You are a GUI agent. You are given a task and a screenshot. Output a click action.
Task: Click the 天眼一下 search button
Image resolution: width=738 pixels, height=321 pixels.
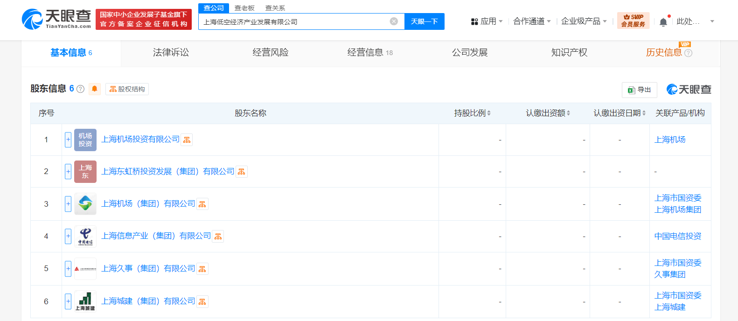tap(425, 21)
